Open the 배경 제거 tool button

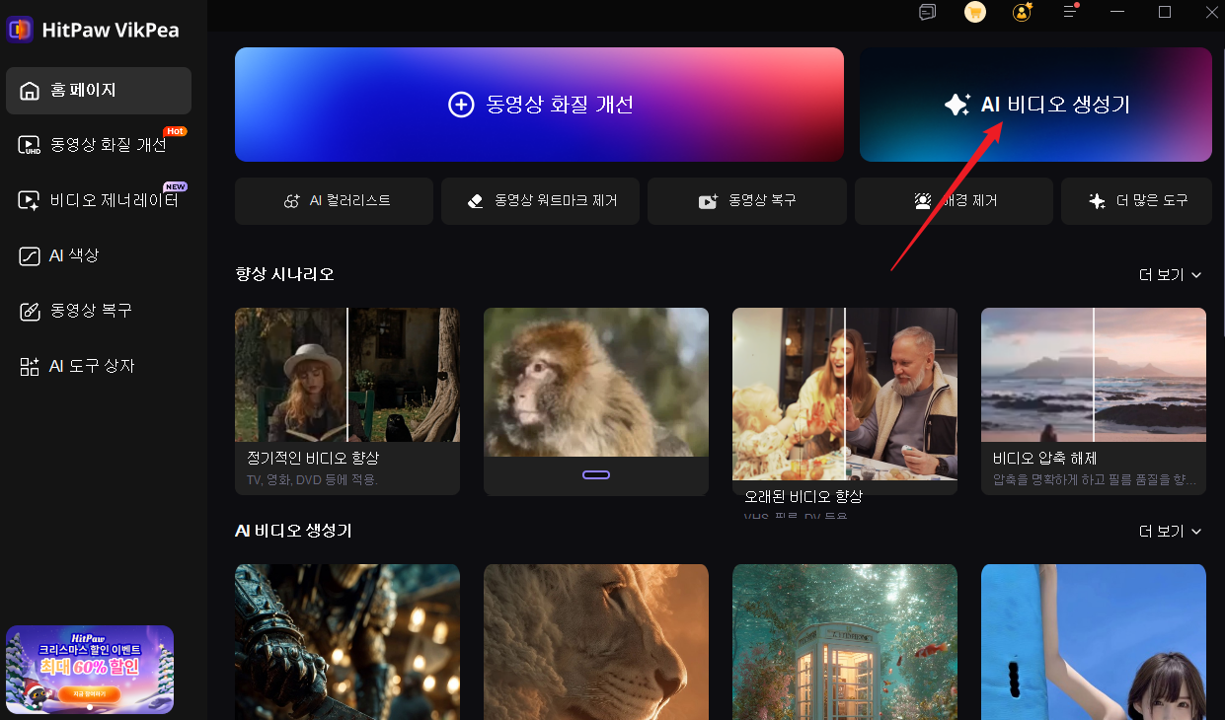tap(954, 201)
